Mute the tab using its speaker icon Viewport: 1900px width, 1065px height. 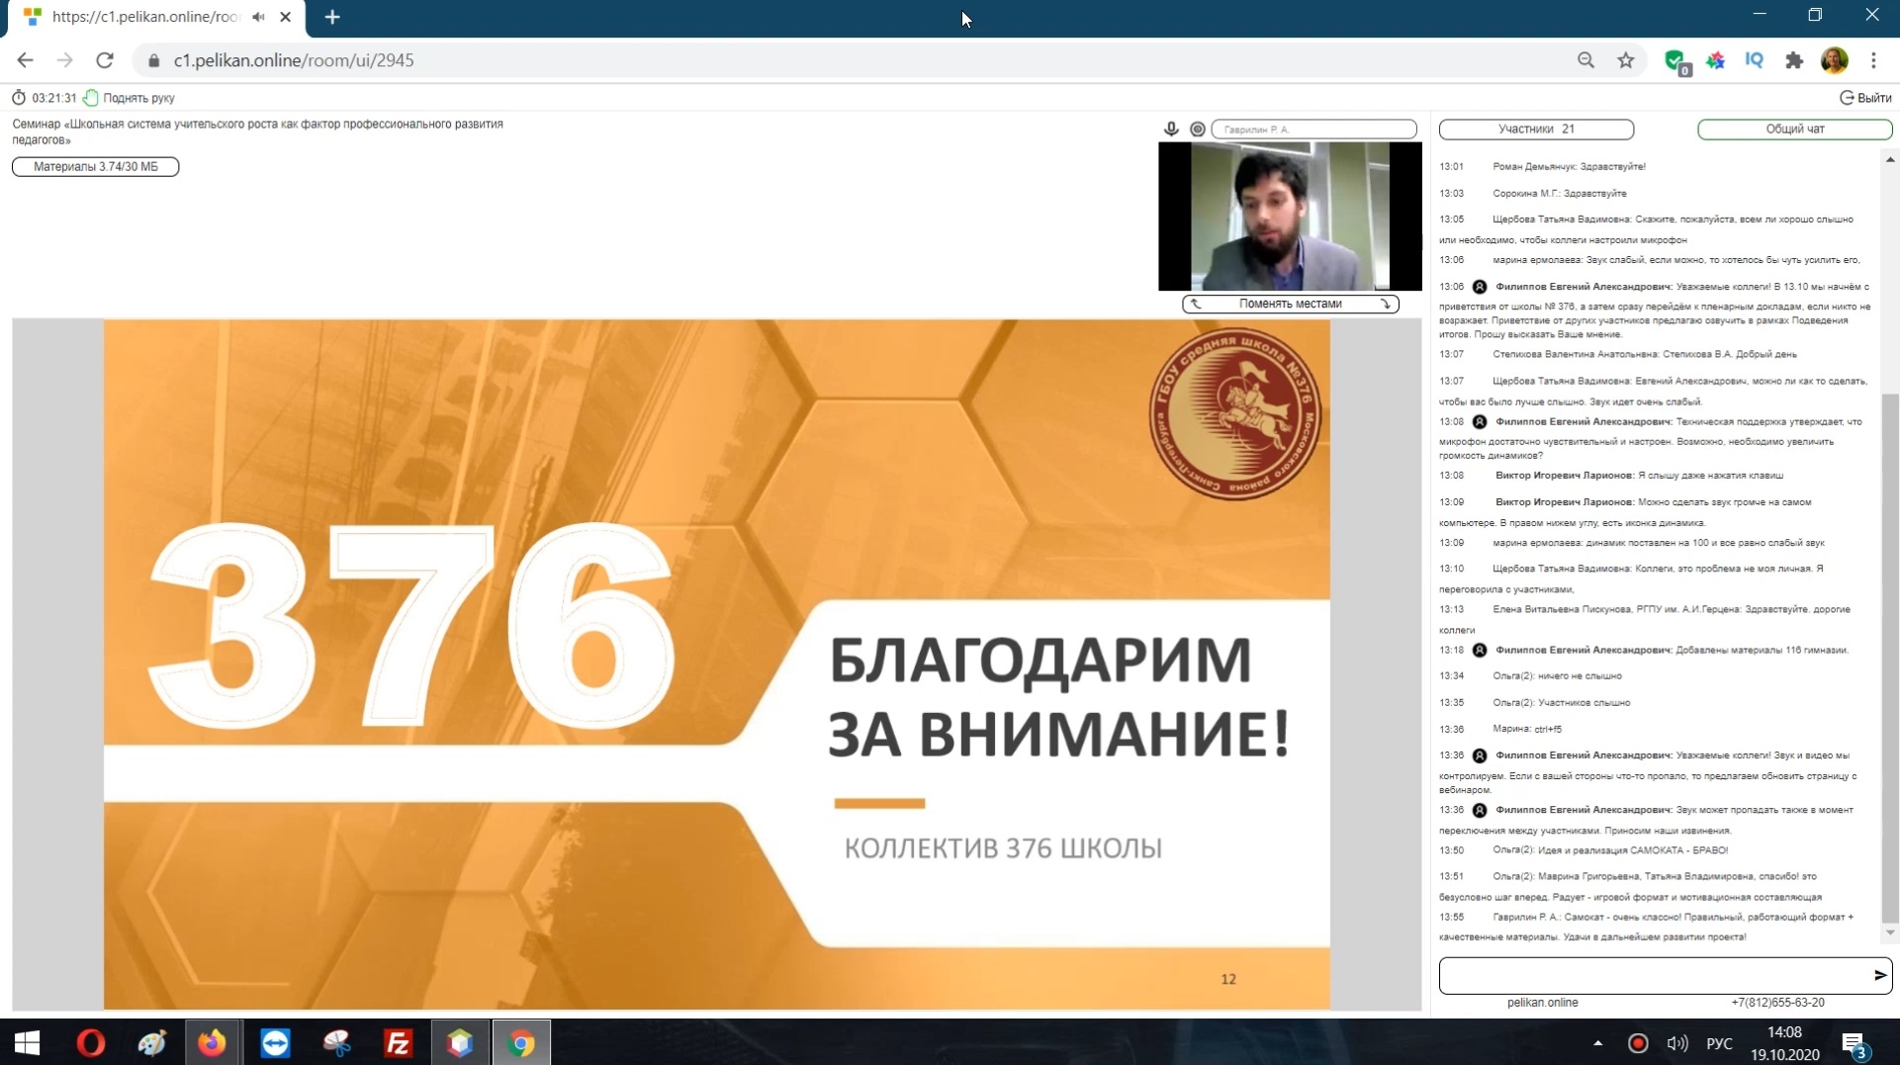tap(258, 17)
